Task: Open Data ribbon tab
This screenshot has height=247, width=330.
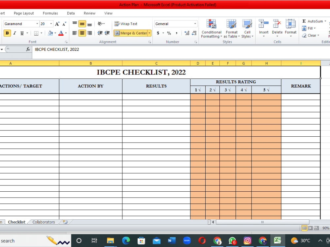Action: coord(71,13)
